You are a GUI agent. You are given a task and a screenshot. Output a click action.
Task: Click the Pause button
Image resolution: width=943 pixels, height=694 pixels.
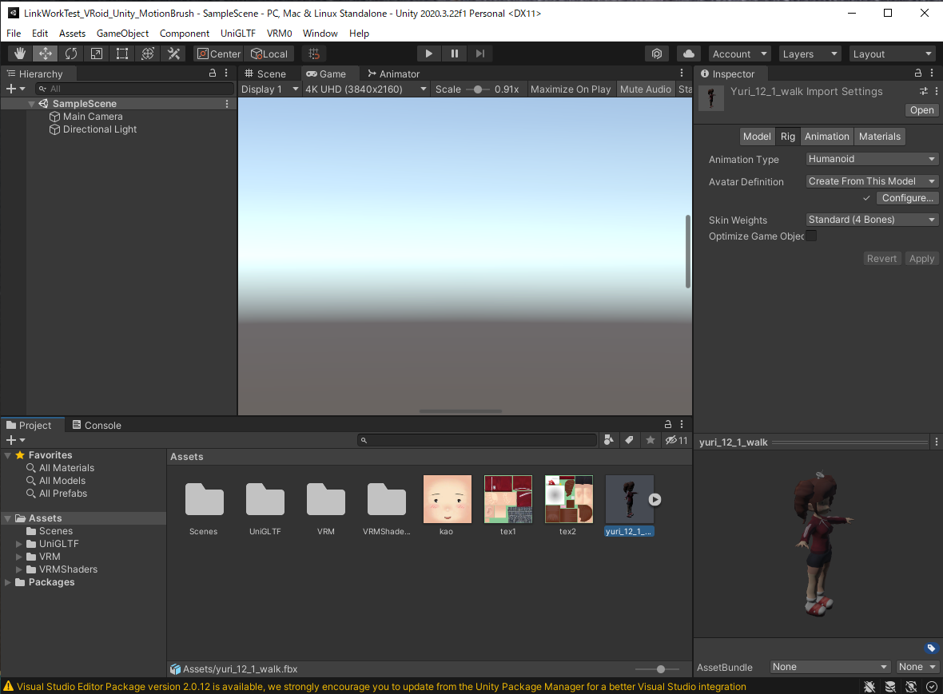455,54
